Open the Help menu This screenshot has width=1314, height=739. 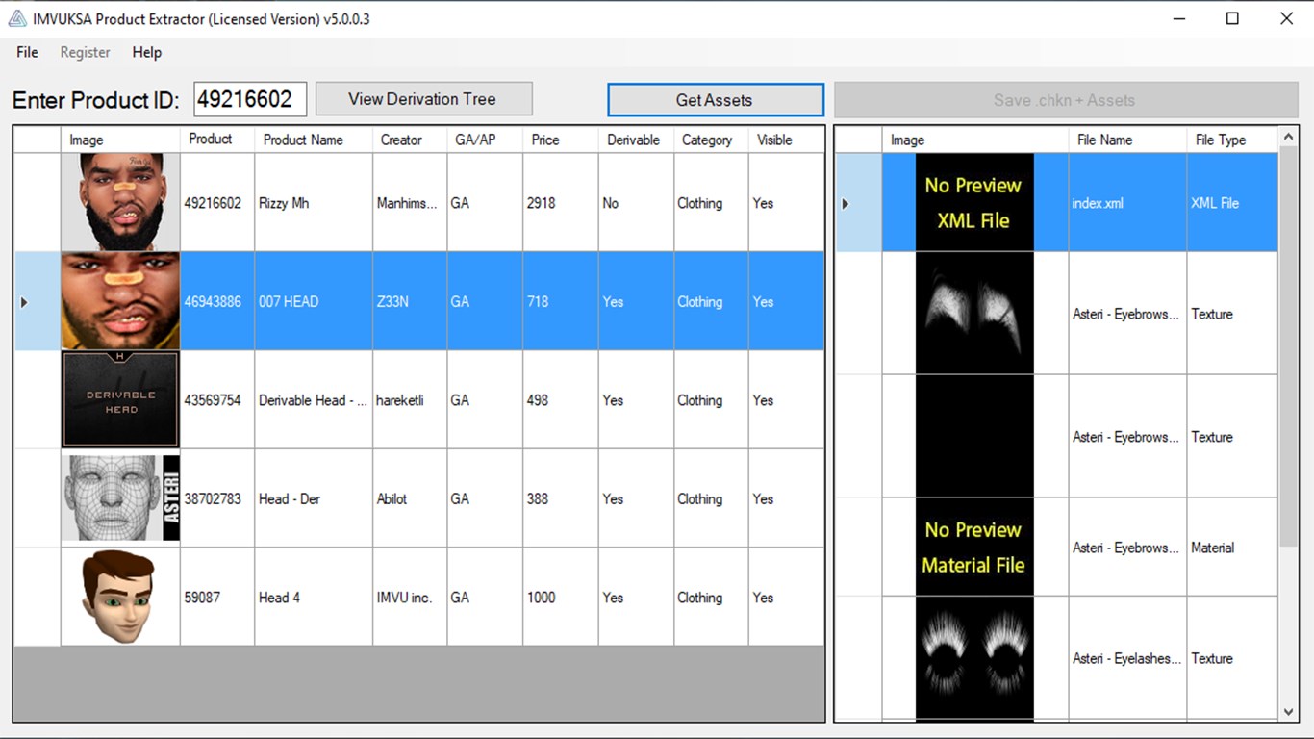coord(146,52)
